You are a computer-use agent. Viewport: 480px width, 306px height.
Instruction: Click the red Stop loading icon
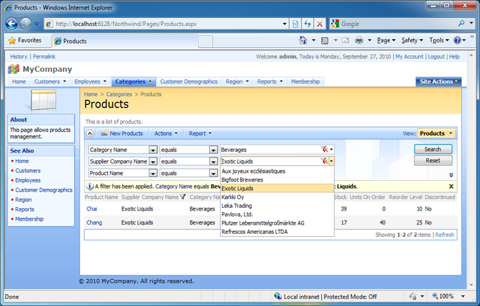(319, 24)
